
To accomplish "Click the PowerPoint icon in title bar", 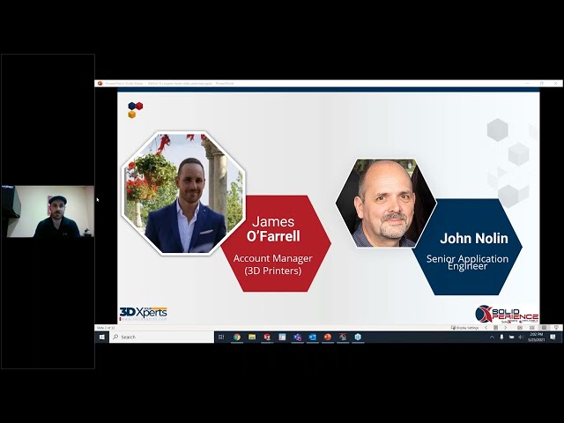I will 100,83.
